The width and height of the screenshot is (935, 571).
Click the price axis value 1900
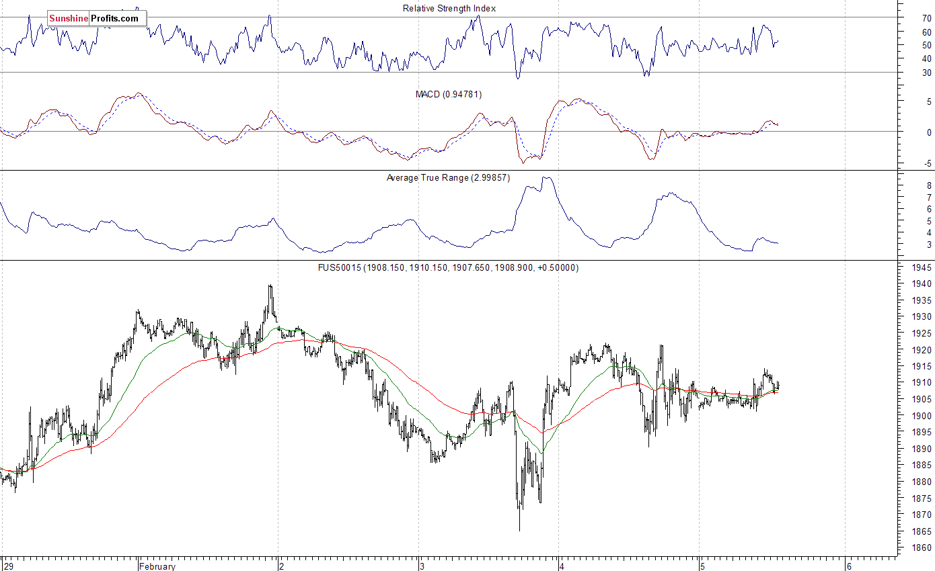[923, 416]
